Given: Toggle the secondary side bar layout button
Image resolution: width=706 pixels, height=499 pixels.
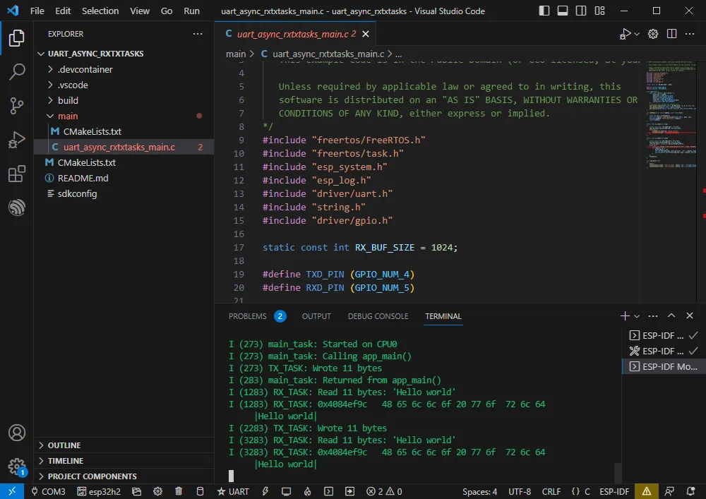Looking at the screenshot, I should 580,11.
